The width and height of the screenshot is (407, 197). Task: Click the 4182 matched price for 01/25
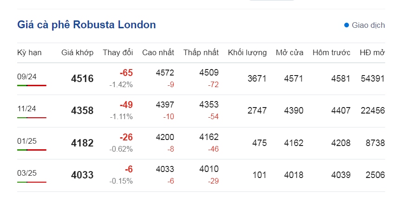(82, 143)
